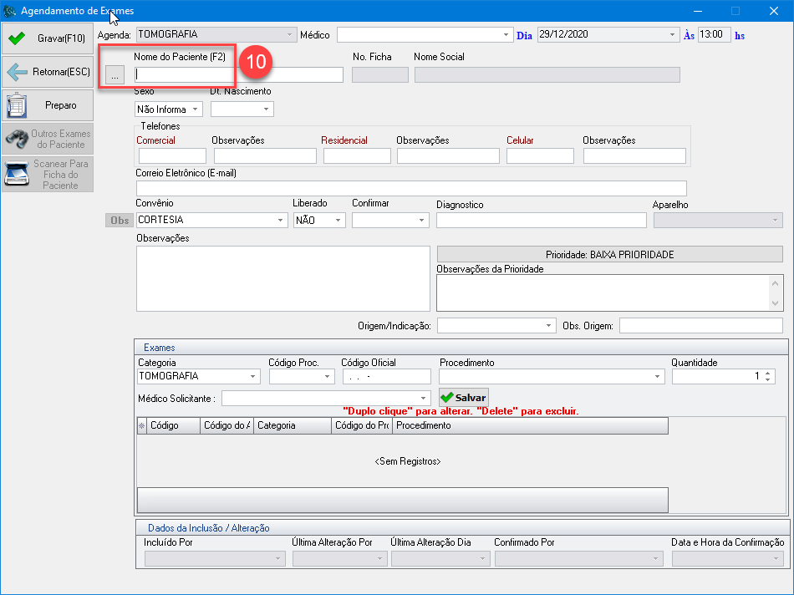Expand the Convênio CORTESIA dropdown
794x595 pixels.
[281, 220]
